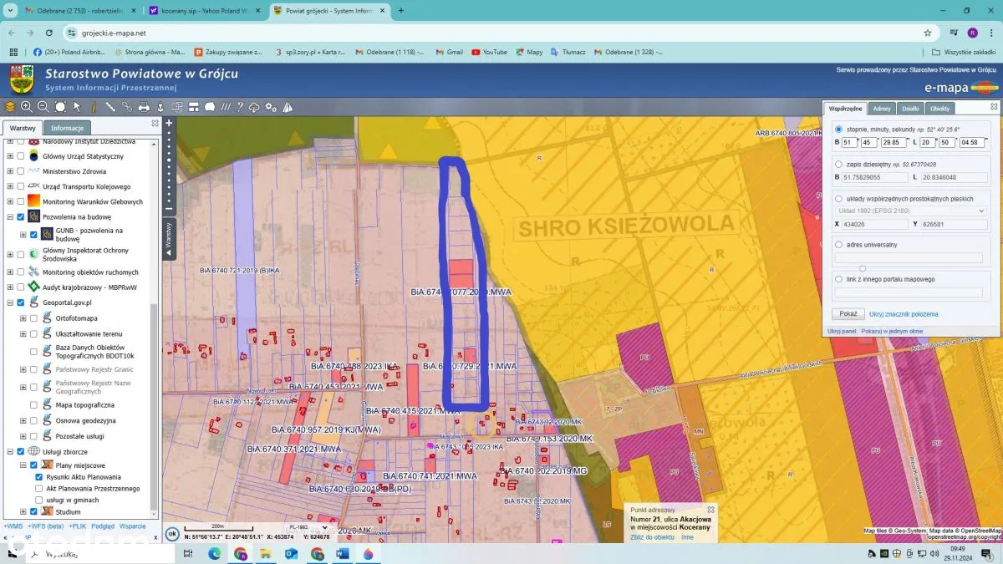
Task: Open the print map tool
Action: coord(144,107)
